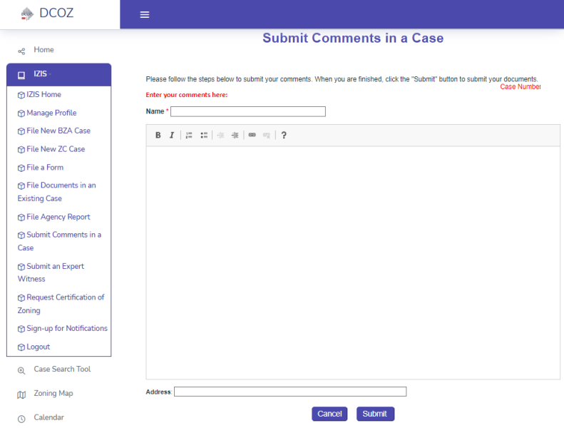Insert a bulleted list in comments
The width and height of the screenshot is (564, 428).
[x=204, y=136]
